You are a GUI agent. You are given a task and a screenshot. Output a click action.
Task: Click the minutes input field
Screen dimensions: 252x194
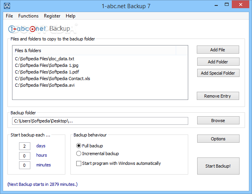coord(24,165)
